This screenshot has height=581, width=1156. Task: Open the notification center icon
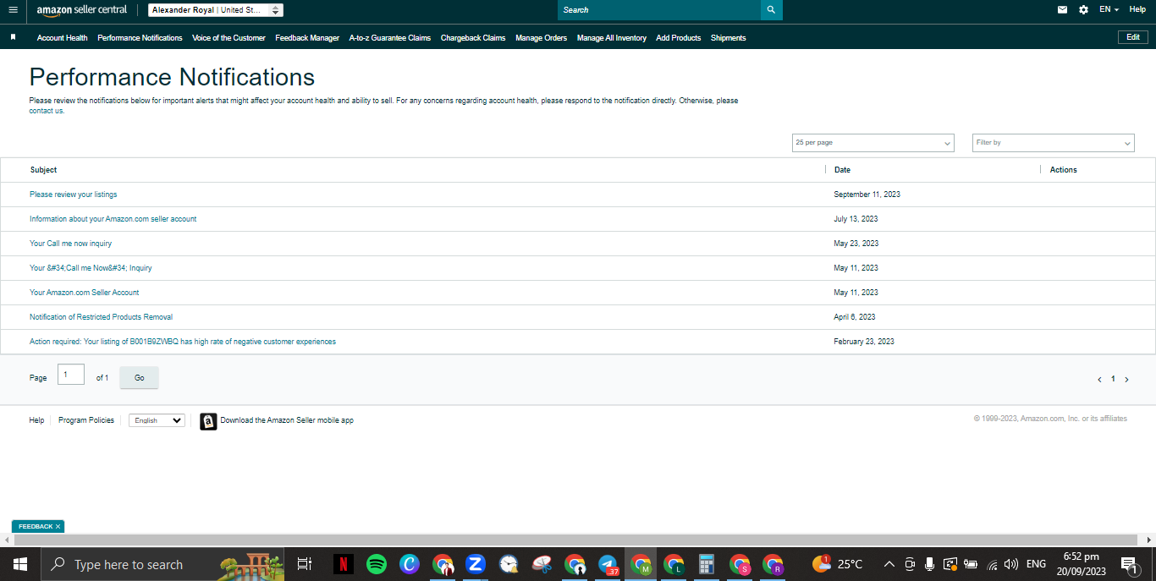1129,564
